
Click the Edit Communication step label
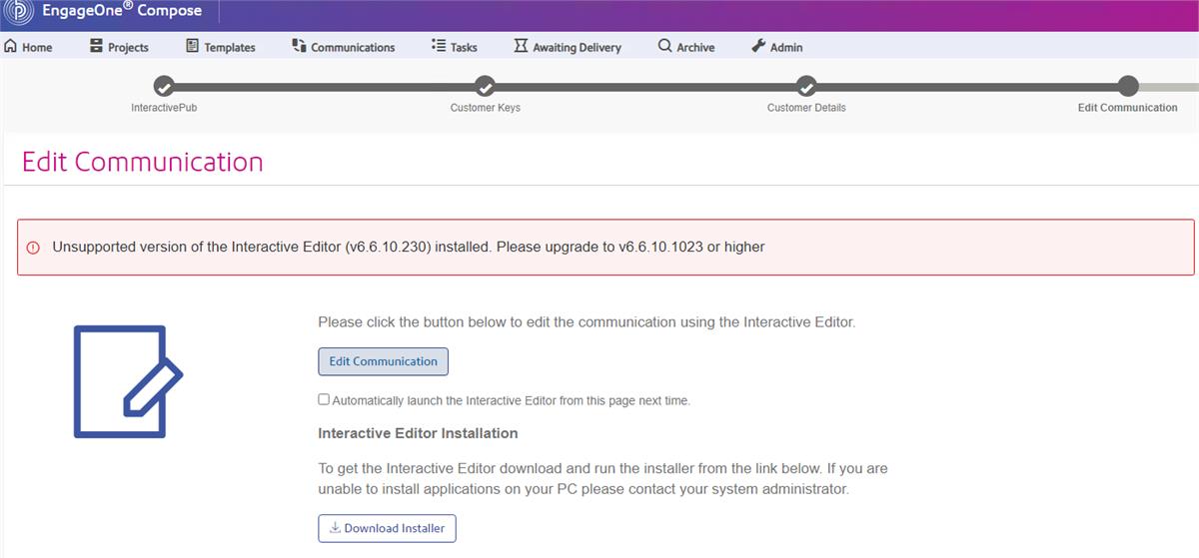click(x=1127, y=108)
